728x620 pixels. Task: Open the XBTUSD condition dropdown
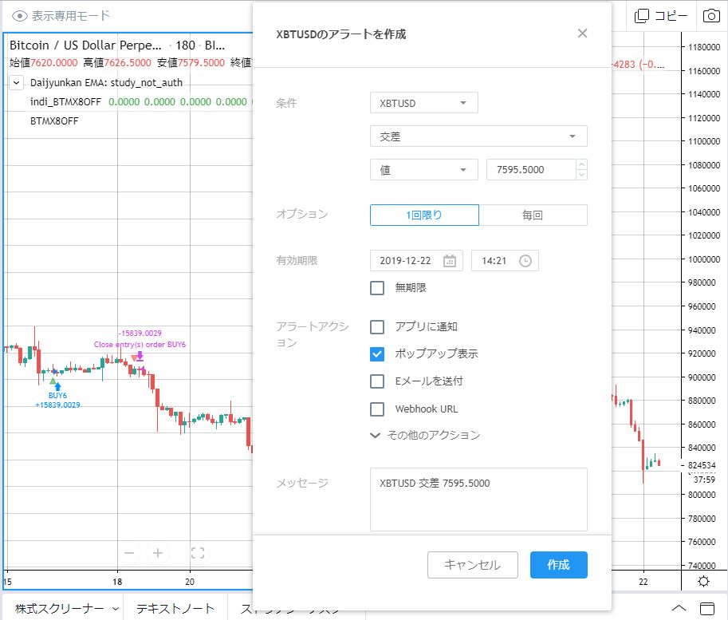tap(423, 103)
